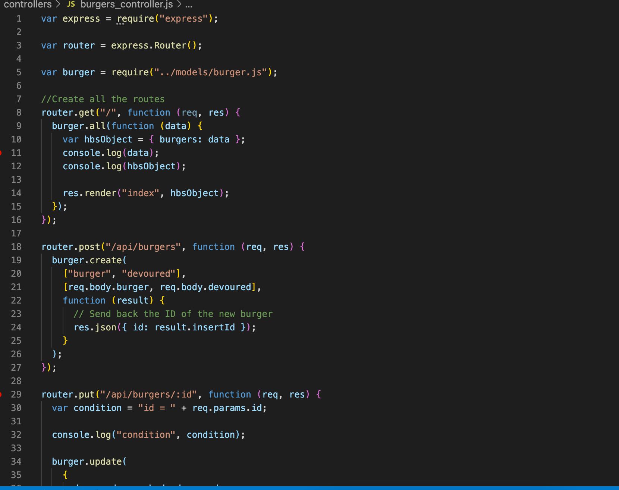This screenshot has height=490, width=619.
Task: Click the Send back the ID comment
Action: pos(173,314)
